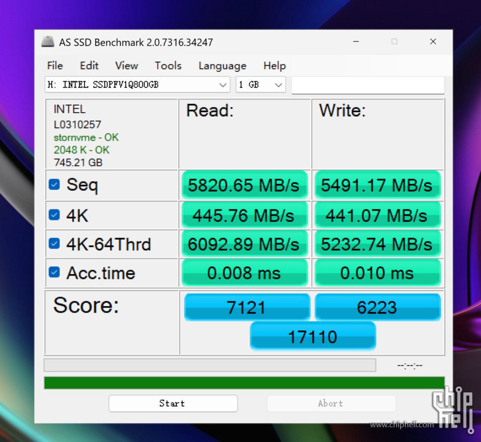
Task: Open the File menu
Action: (x=55, y=65)
